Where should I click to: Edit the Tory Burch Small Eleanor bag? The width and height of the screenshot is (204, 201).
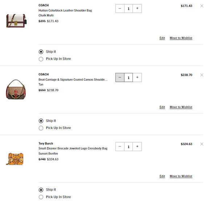point(162,176)
